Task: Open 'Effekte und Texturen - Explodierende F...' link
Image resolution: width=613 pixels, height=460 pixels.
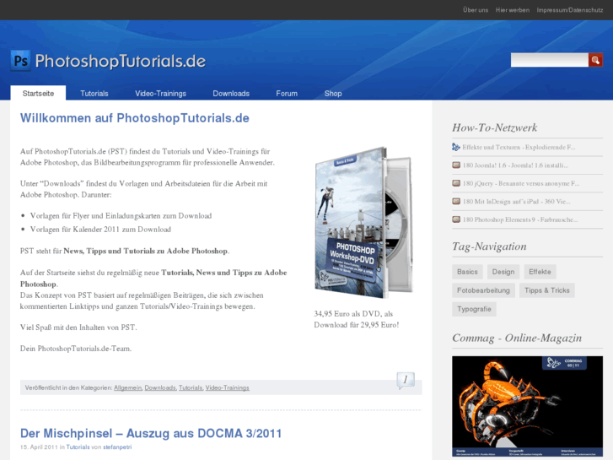Action: (519, 147)
